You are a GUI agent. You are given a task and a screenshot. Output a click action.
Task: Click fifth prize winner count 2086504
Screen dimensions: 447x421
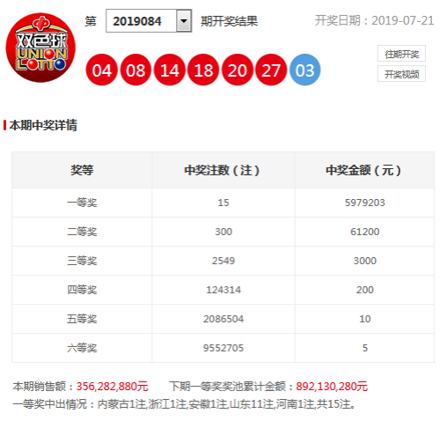pos(223,319)
